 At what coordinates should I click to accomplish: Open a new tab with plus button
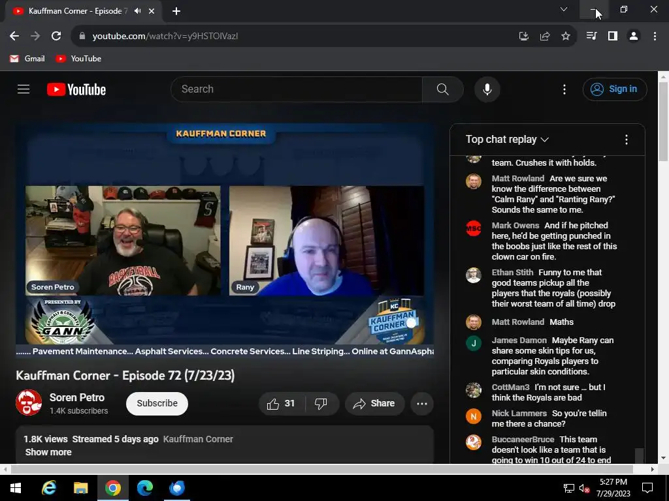coord(176,11)
